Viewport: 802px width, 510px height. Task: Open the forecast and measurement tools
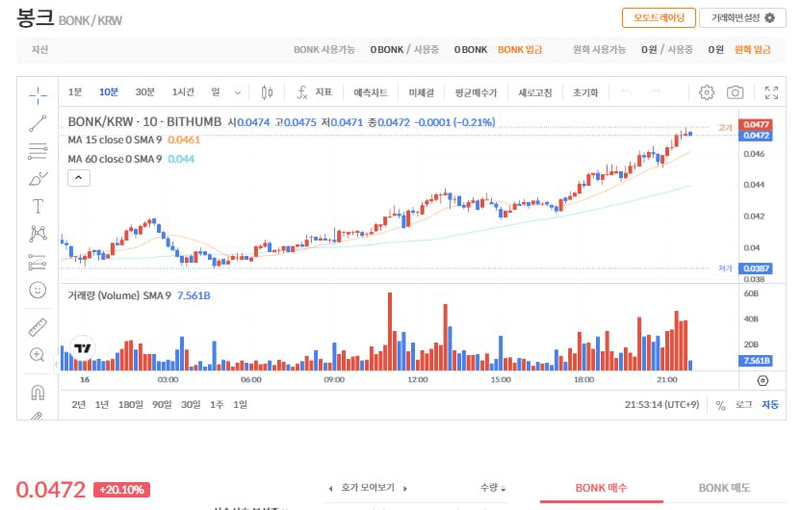[38, 262]
